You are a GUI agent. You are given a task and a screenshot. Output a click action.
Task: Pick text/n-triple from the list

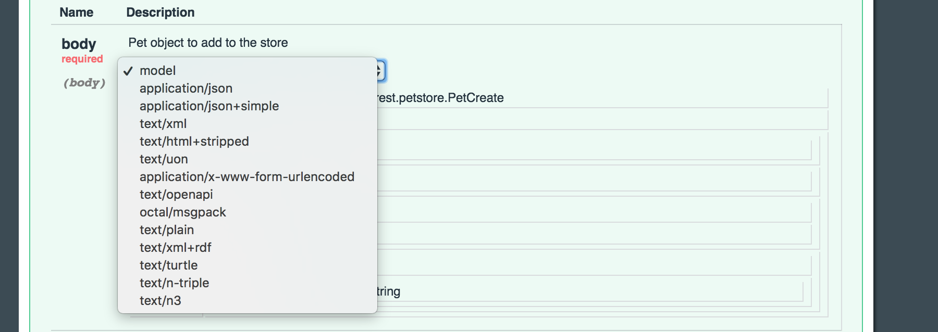pyautogui.click(x=174, y=283)
